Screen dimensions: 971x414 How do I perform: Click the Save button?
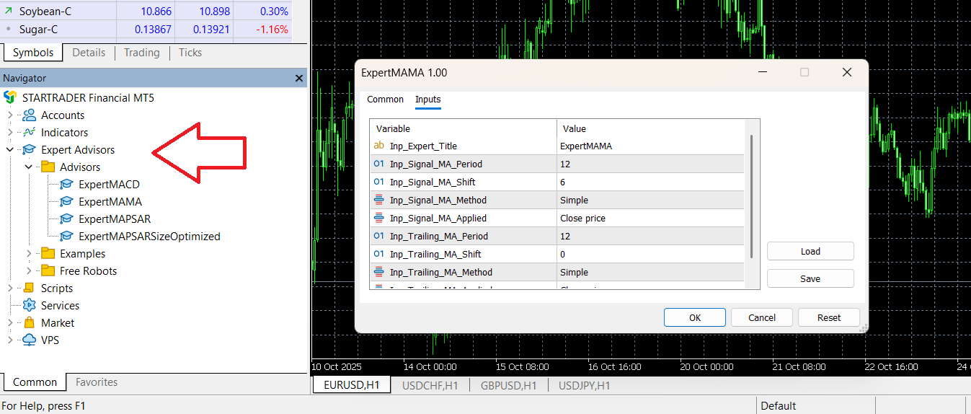pos(810,278)
